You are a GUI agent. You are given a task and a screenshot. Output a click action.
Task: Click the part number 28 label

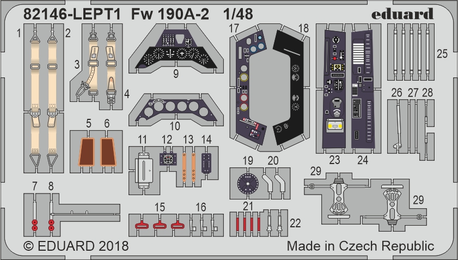point(428,93)
